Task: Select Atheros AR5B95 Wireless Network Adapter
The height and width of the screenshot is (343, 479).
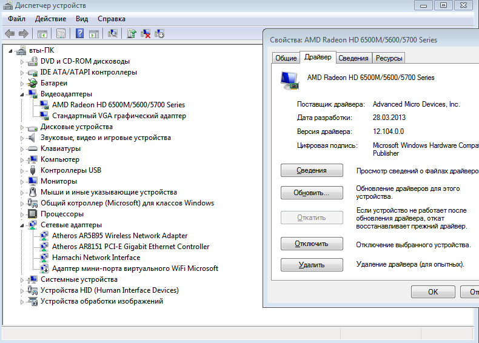Action: (x=120, y=236)
